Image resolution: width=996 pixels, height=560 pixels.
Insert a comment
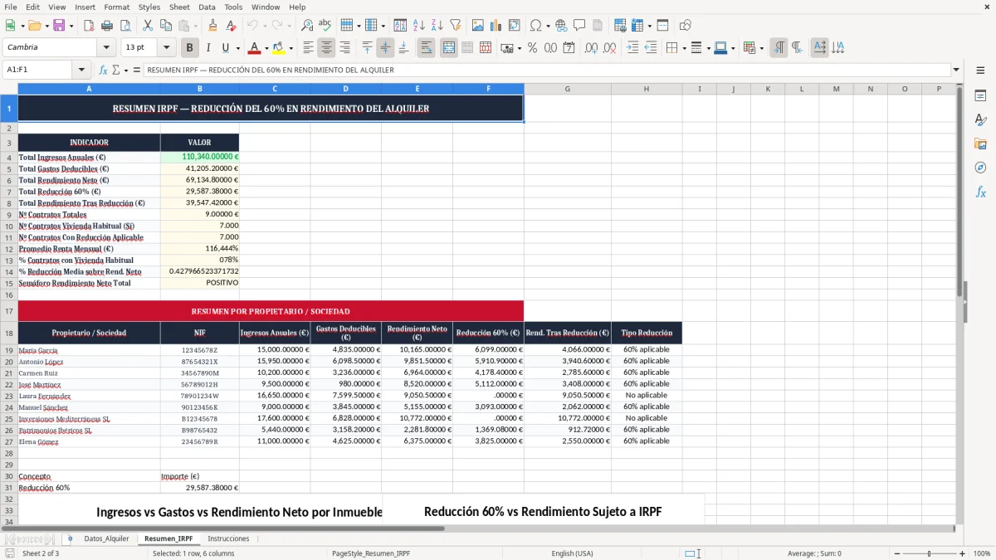(x=579, y=26)
